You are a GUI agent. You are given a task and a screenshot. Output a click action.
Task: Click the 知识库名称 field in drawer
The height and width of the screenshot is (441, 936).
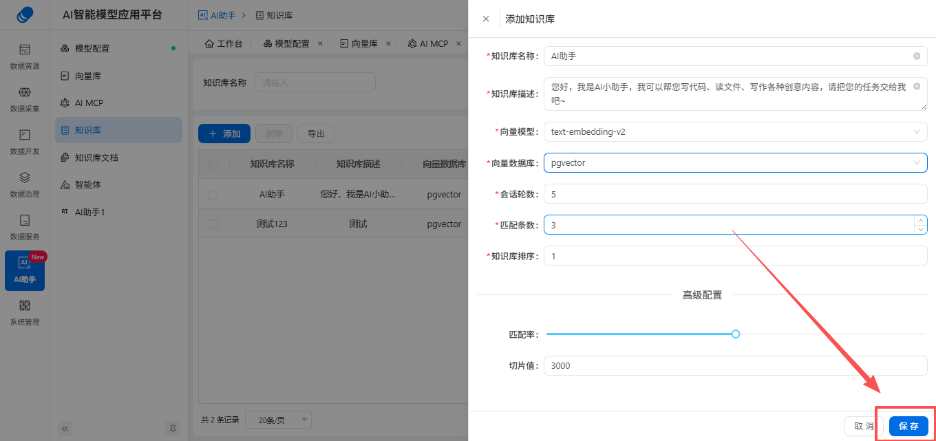(736, 56)
